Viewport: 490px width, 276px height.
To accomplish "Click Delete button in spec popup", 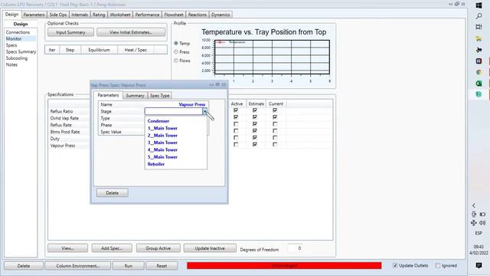I will [x=113, y=192].
